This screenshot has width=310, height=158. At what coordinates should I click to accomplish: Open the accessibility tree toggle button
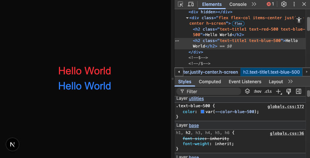pos(299,20)
